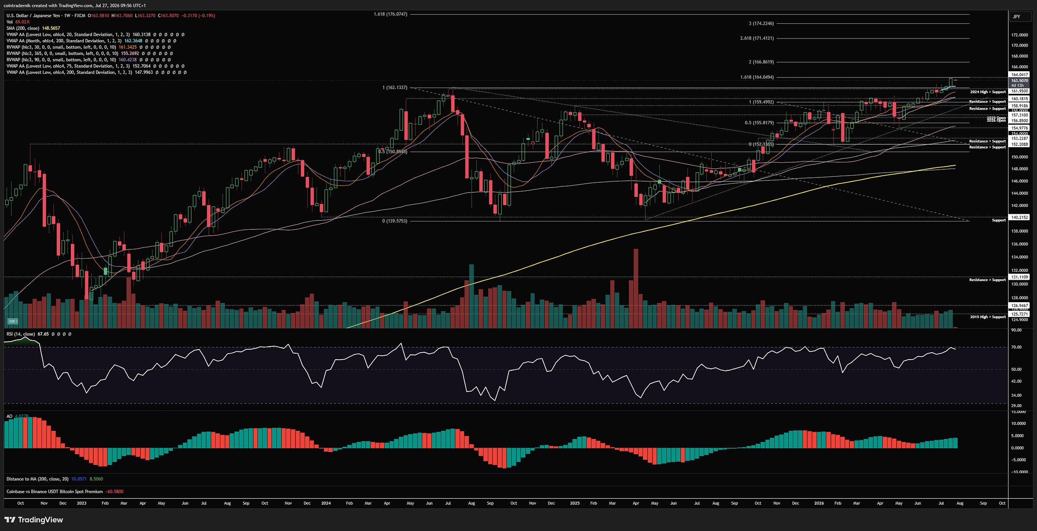Click the 2024 High > Support annotation
The image size is (1037, 531).
(x=988, y=92)
